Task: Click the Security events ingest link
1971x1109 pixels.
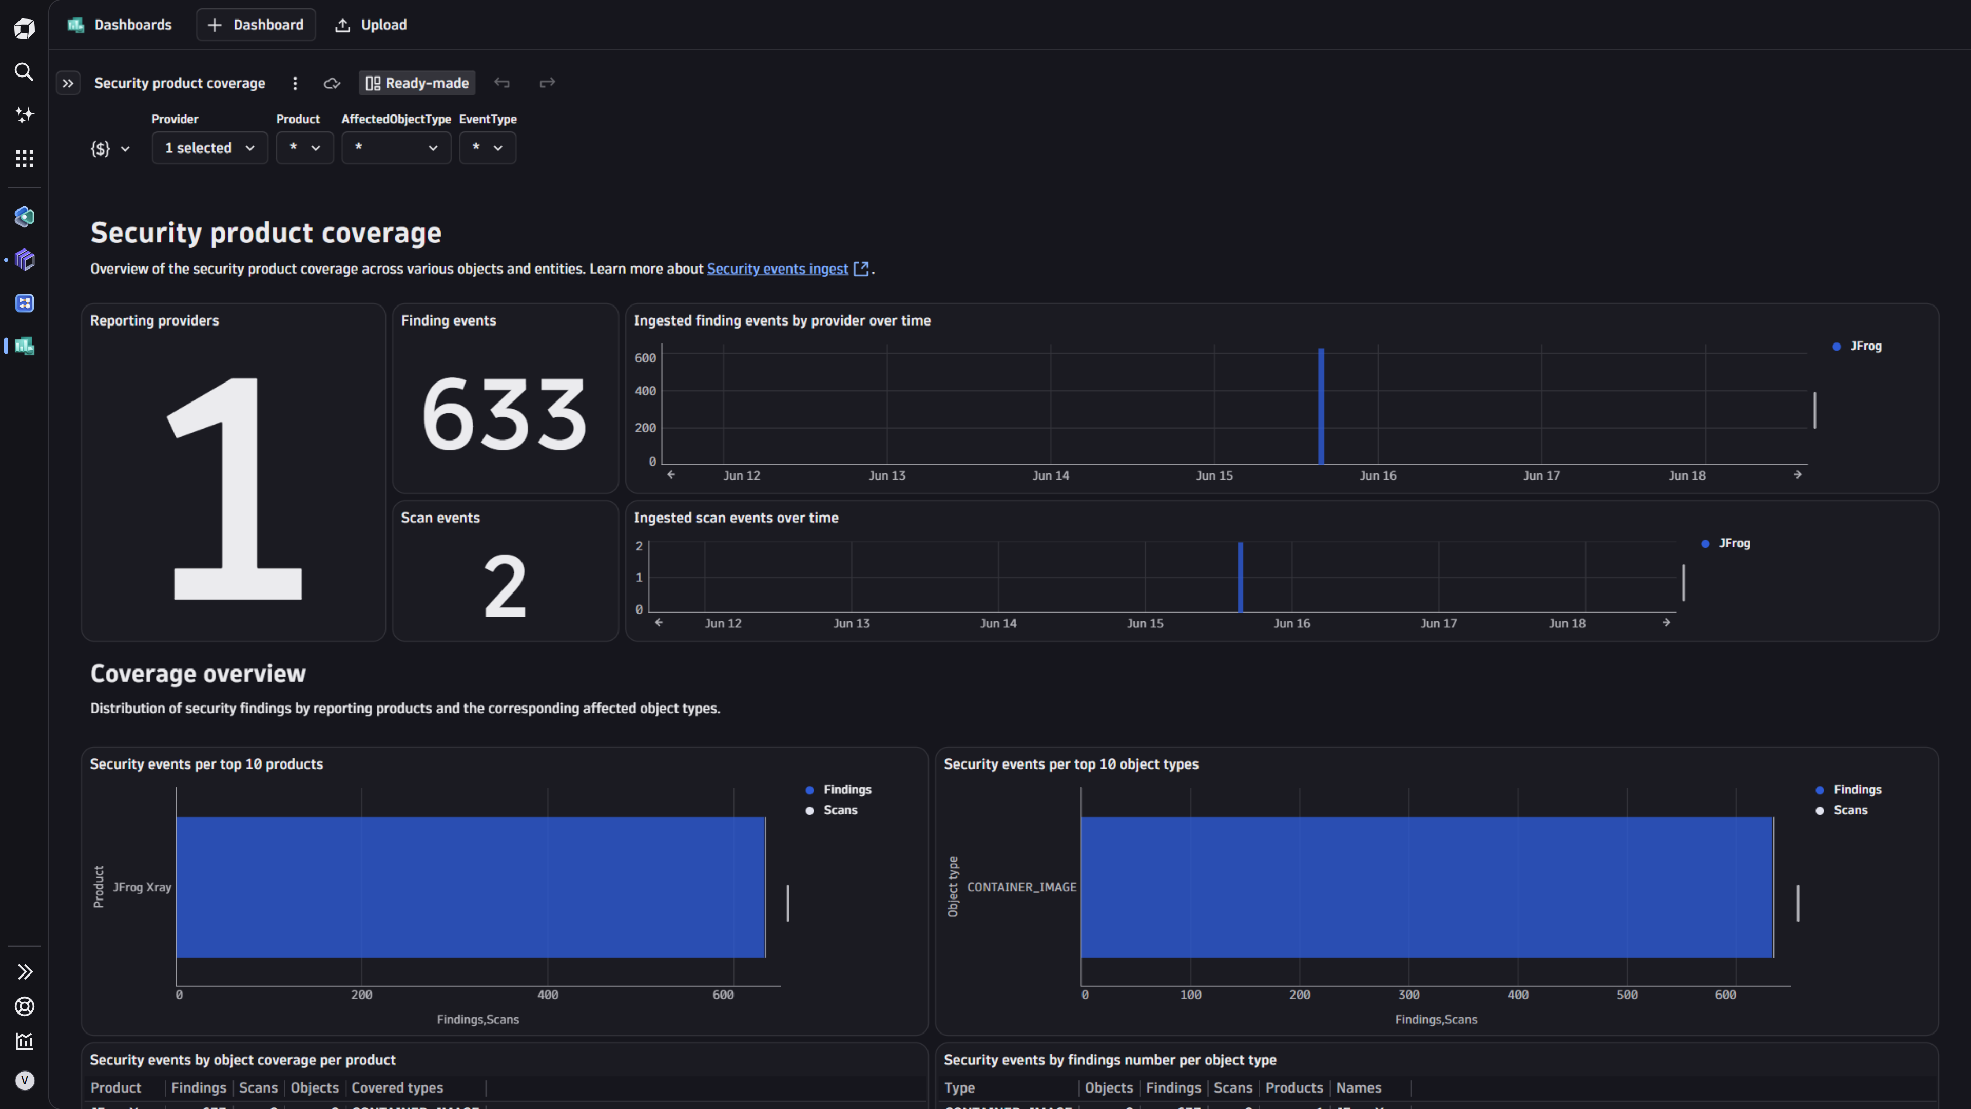Action: click(x=777, y=270)
